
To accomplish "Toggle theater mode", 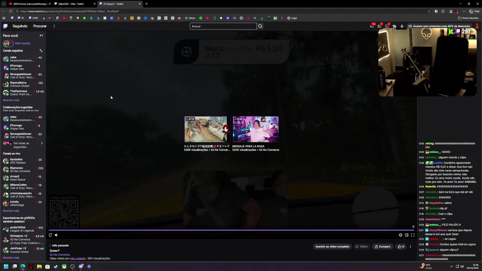I will click(x=407, y=235).
